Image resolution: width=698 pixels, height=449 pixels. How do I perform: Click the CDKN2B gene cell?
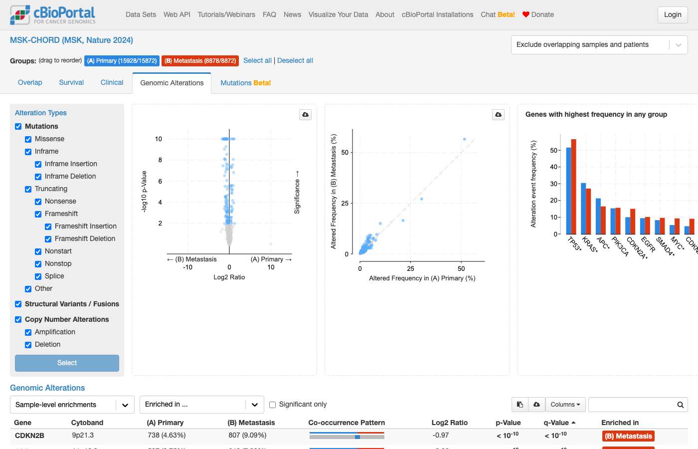tap(29, 436)
